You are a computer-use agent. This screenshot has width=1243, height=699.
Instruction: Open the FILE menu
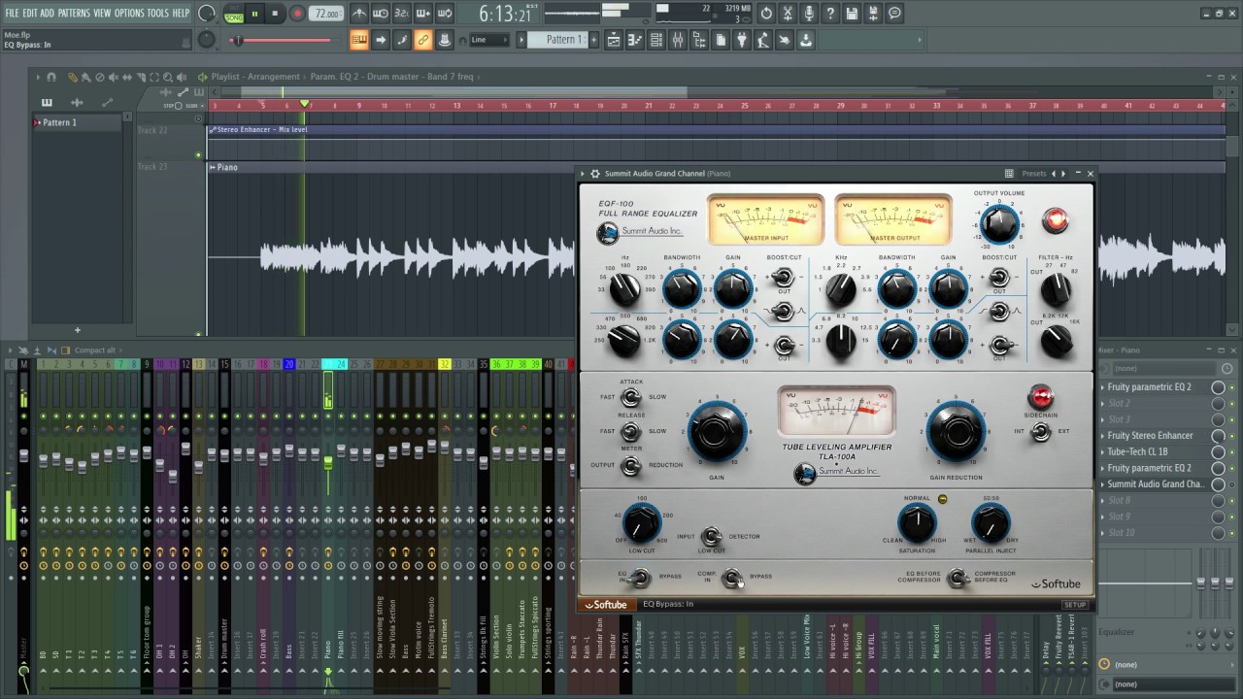coord(12,13)
